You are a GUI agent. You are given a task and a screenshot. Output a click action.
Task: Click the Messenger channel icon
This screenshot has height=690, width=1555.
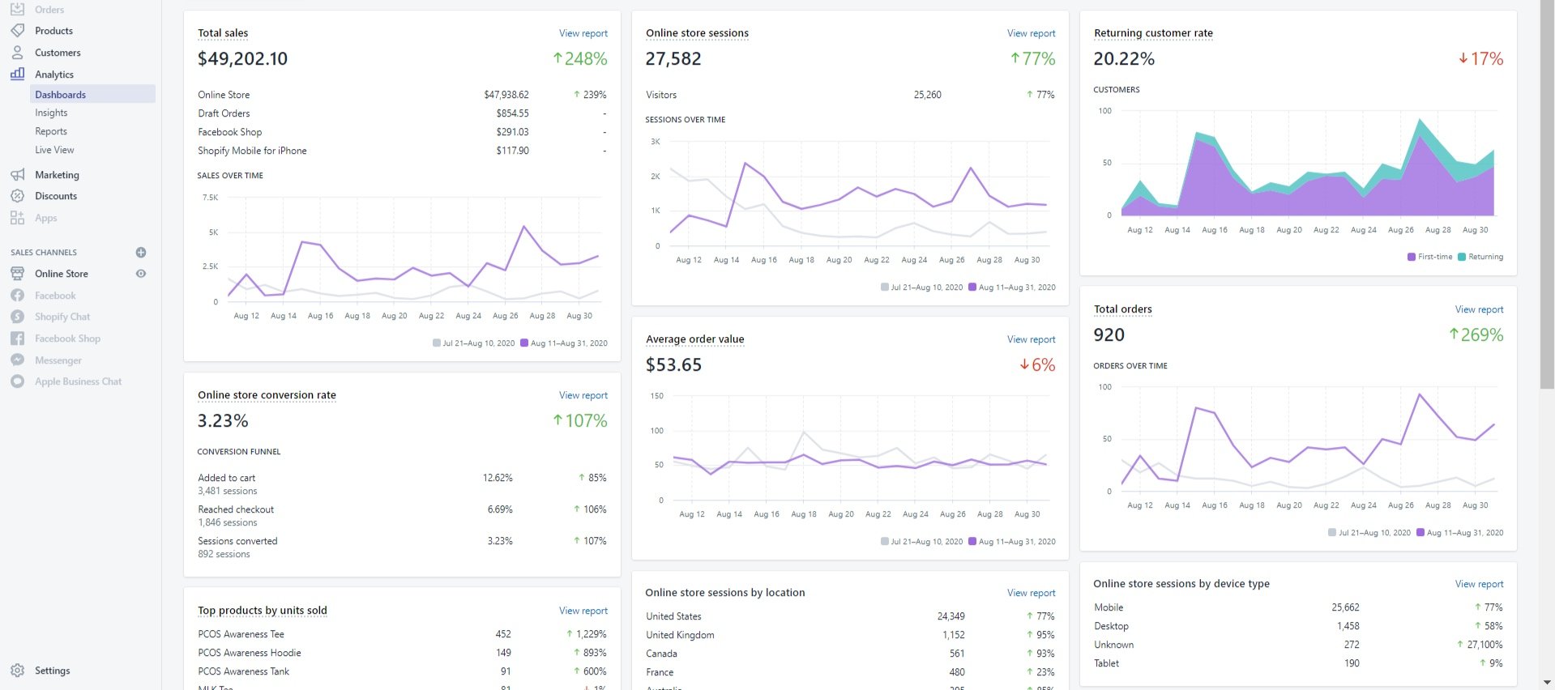pyautogui.click(x=17, y=360)
